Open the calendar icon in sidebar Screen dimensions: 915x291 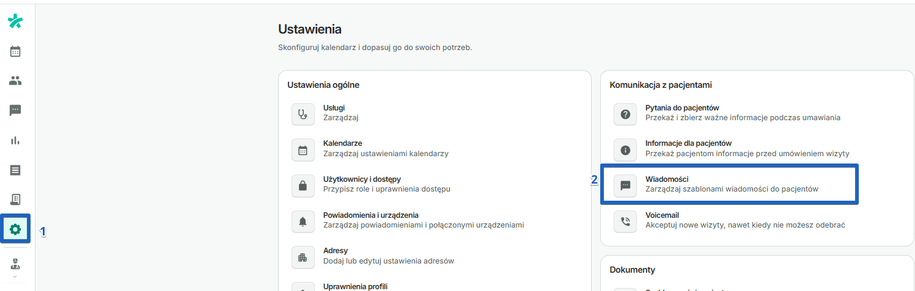coord(15,52)
